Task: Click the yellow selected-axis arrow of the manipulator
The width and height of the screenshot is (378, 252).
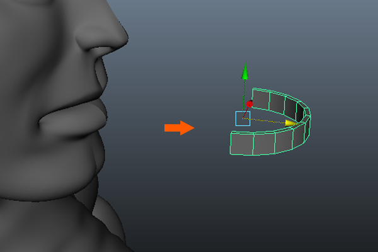Action: click(x=290, y=123)
